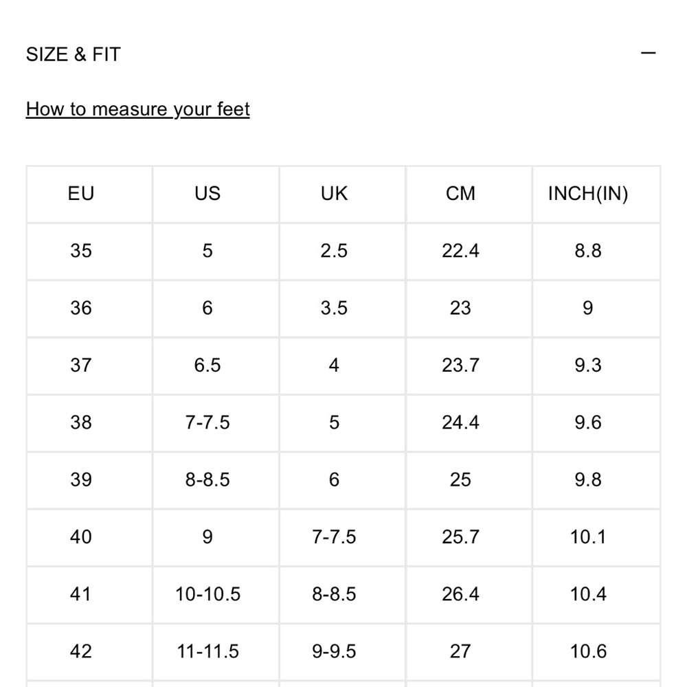
Task: Select the INCH(IN) column header
Action: pos(588,194)
